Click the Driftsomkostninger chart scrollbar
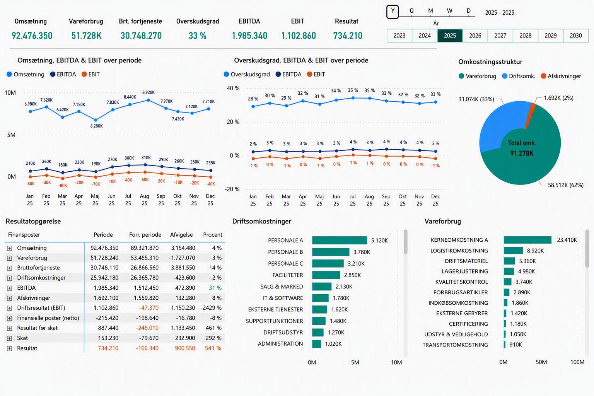This screenshot has height=396, width=594. [x=406, y=242]
